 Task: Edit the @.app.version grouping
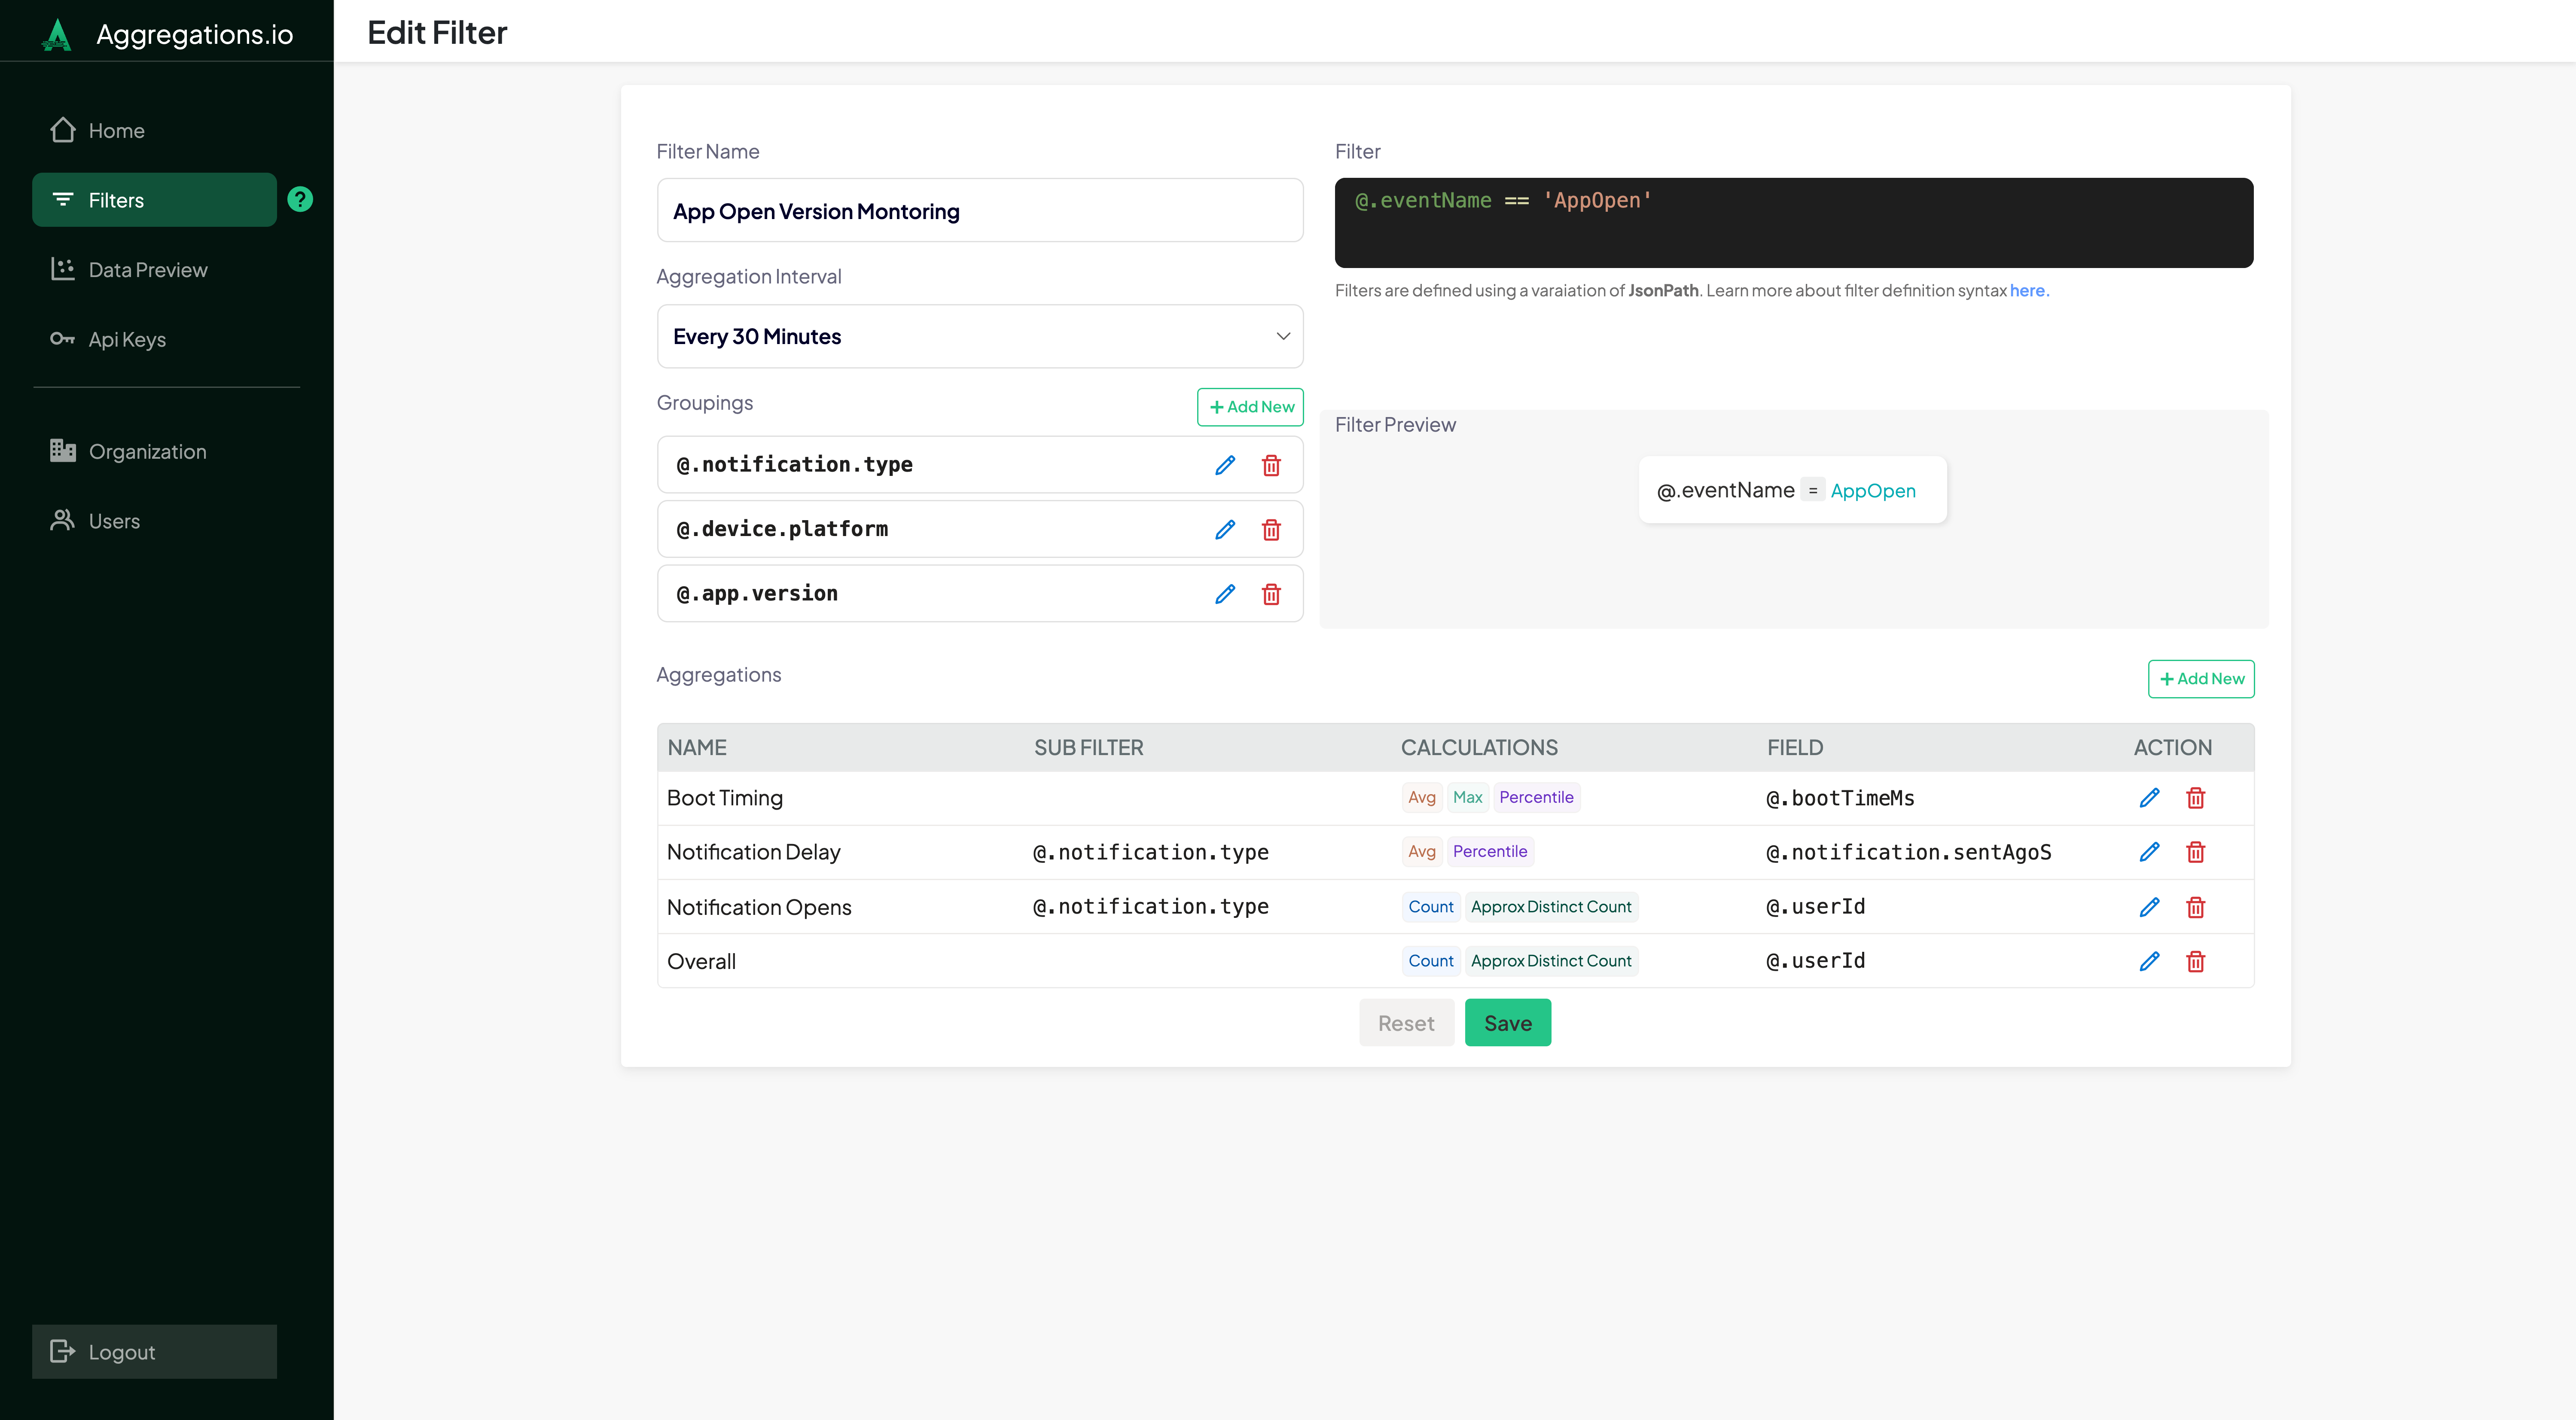point(1224,594)
